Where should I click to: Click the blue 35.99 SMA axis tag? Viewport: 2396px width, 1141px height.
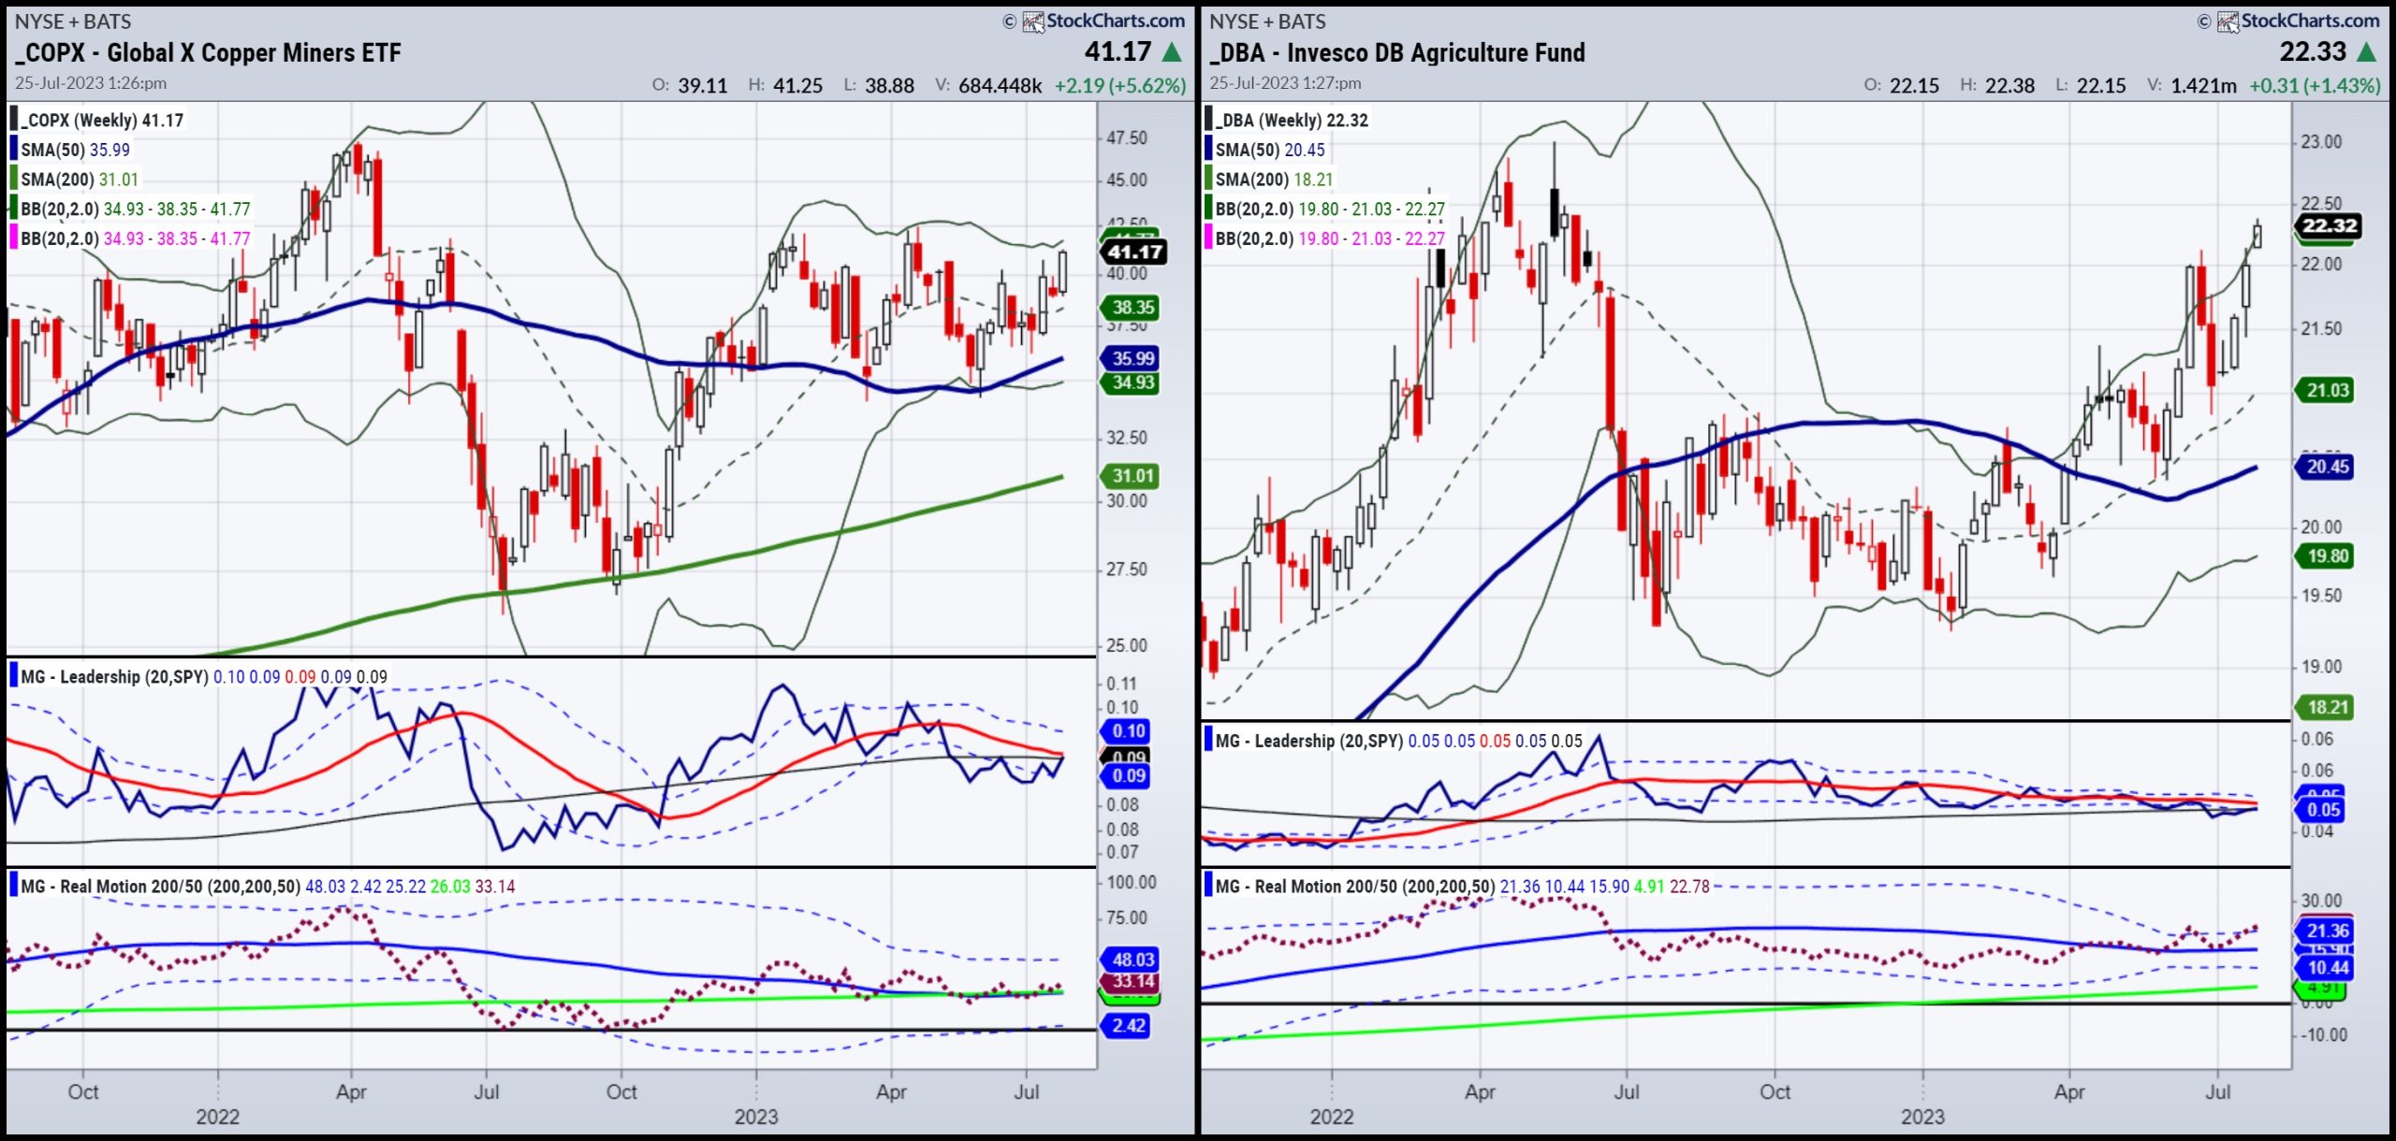(1132, 358)
